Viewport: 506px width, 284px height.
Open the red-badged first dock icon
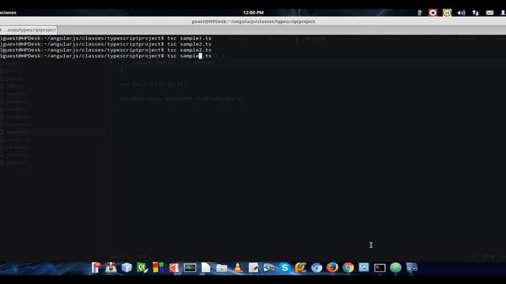96,267
